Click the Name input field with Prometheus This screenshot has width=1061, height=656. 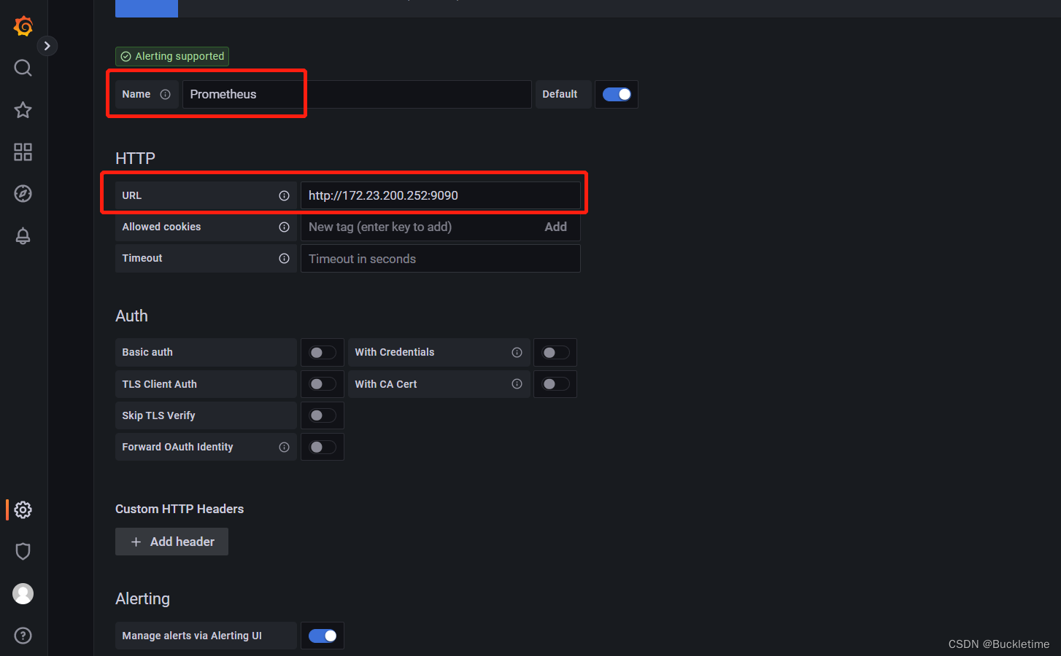tap(357, 94)
